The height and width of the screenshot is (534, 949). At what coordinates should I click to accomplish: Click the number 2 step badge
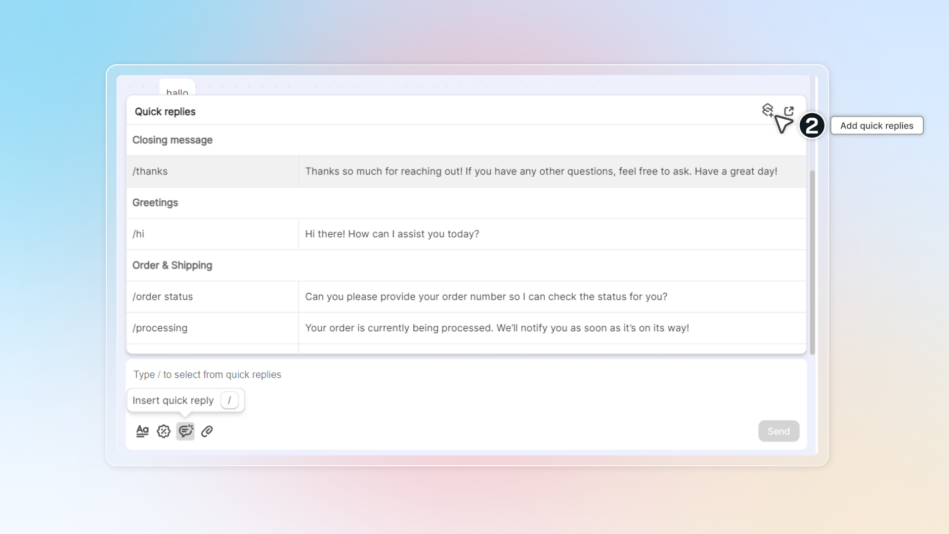pos(812,126)
